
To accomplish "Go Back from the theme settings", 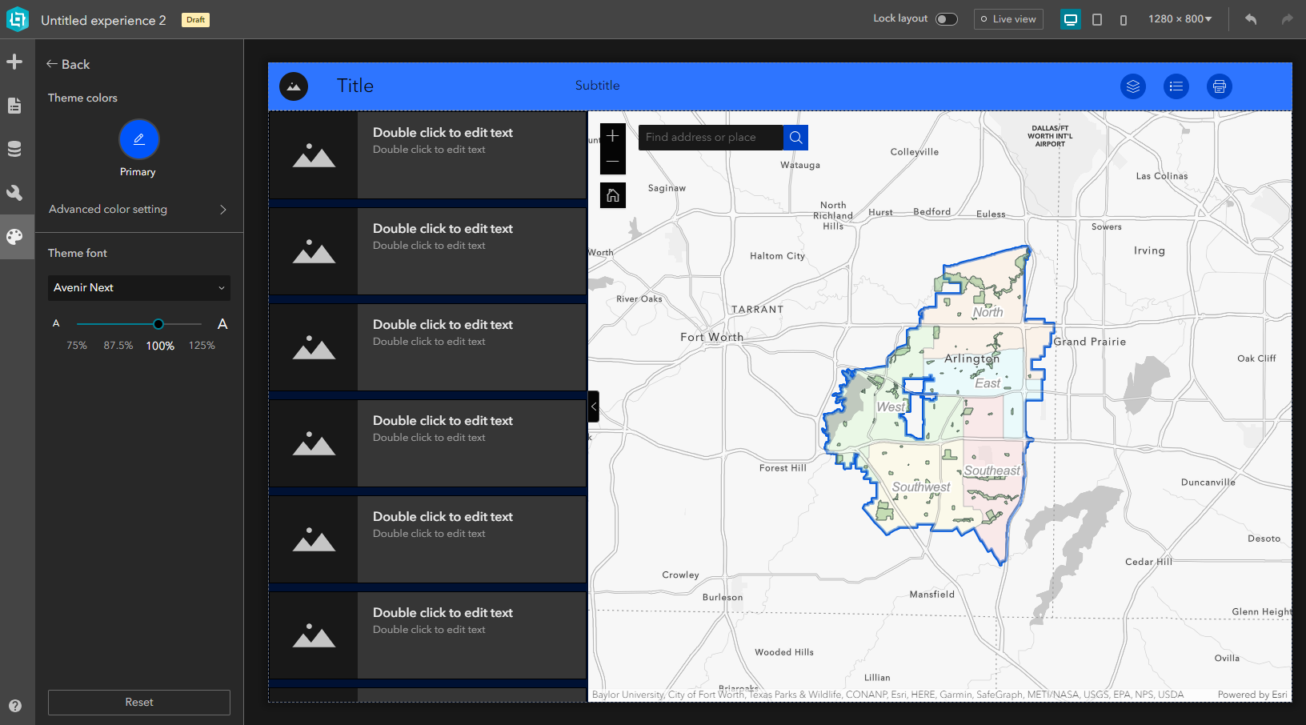I will point(67,64).
